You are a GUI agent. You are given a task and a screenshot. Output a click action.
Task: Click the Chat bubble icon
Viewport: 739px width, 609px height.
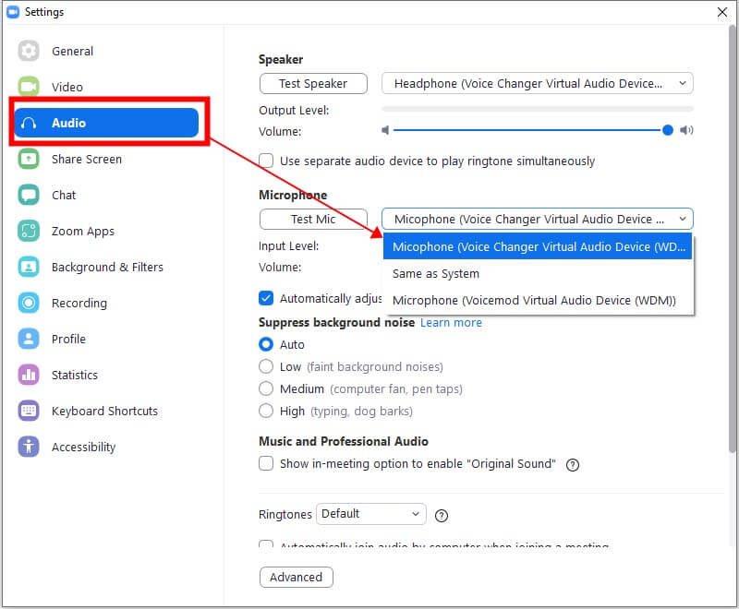tap(29, 195)
